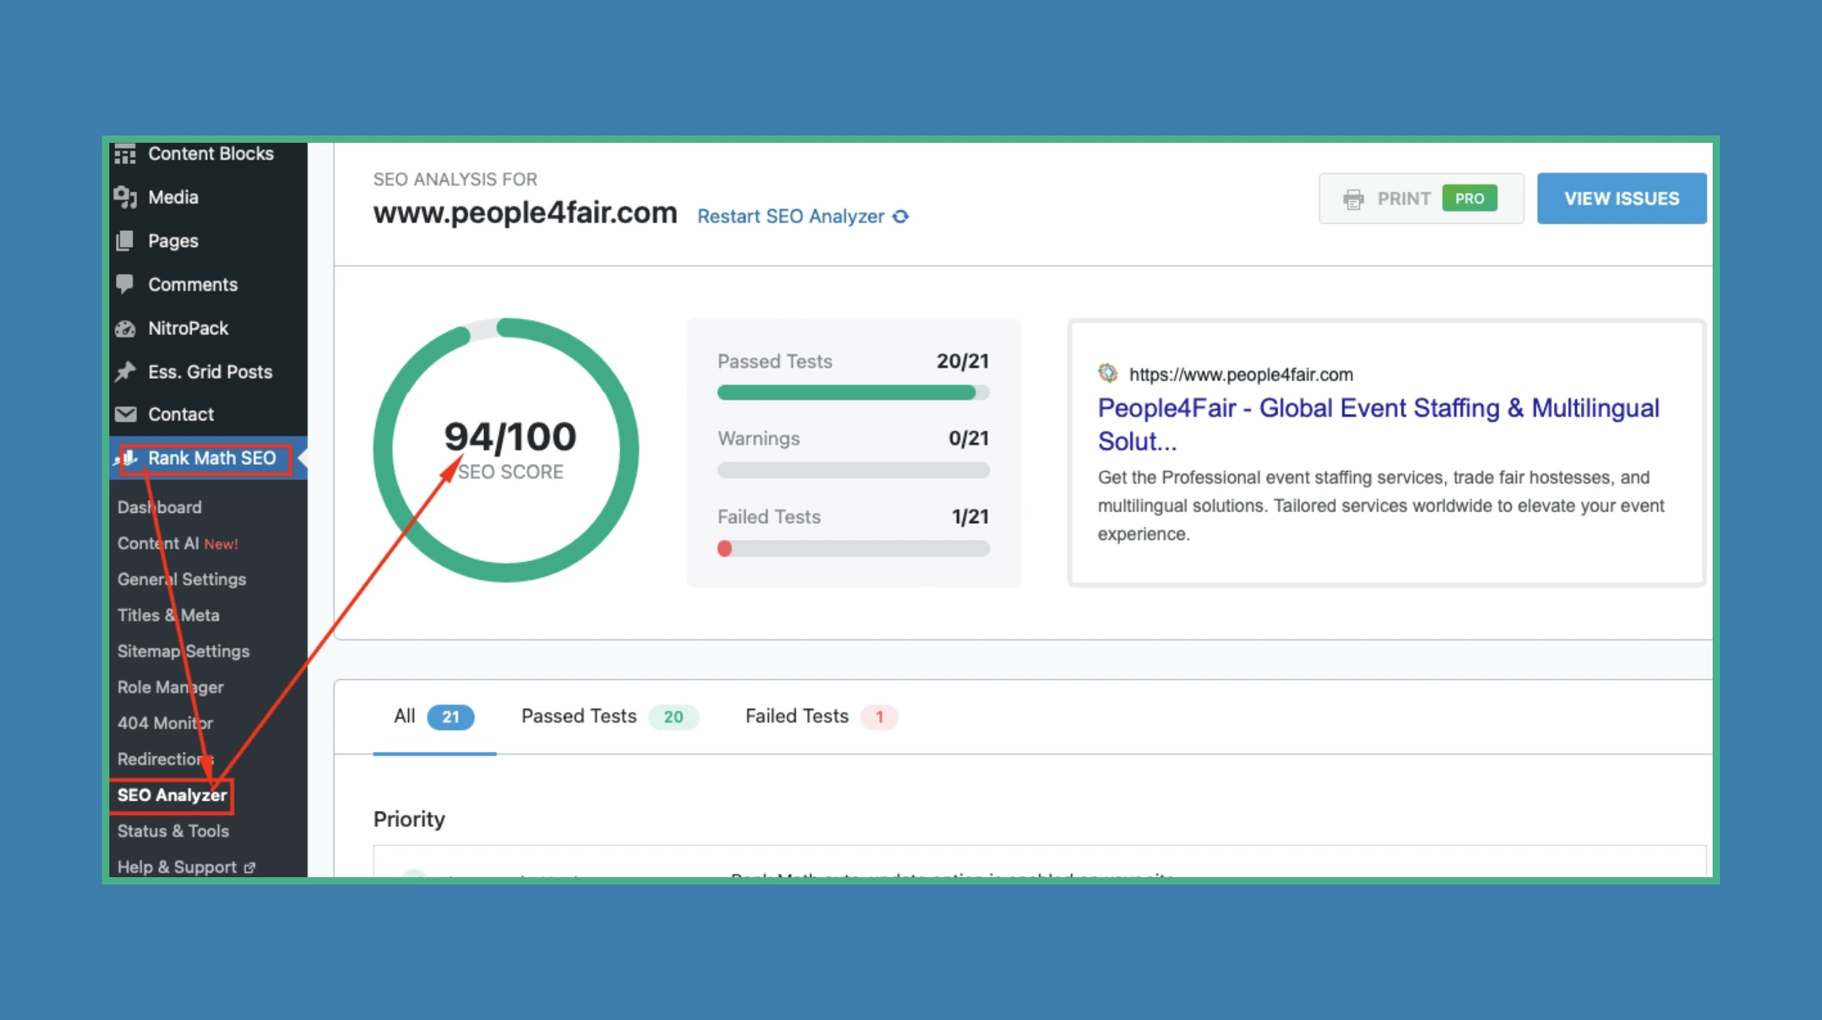Open NitroPack via its sidebar icon

[x=125, y=328]
